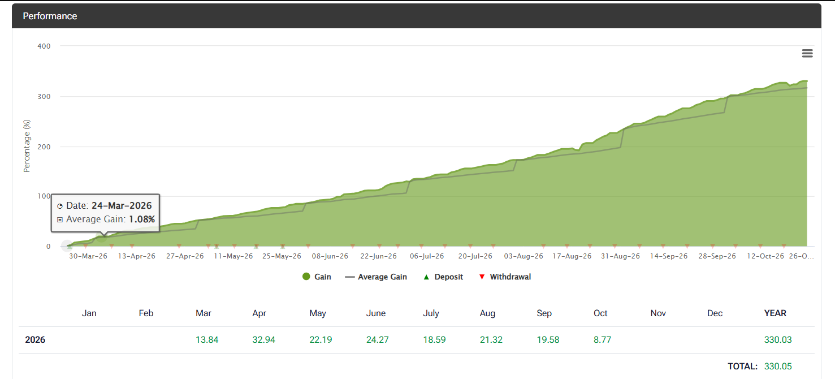Toggle the Gain series legend marker
The width and height of the screenshot is (835, 379).
point(306,277)
